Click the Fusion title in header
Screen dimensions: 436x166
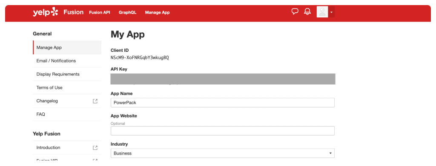point(73,12)
